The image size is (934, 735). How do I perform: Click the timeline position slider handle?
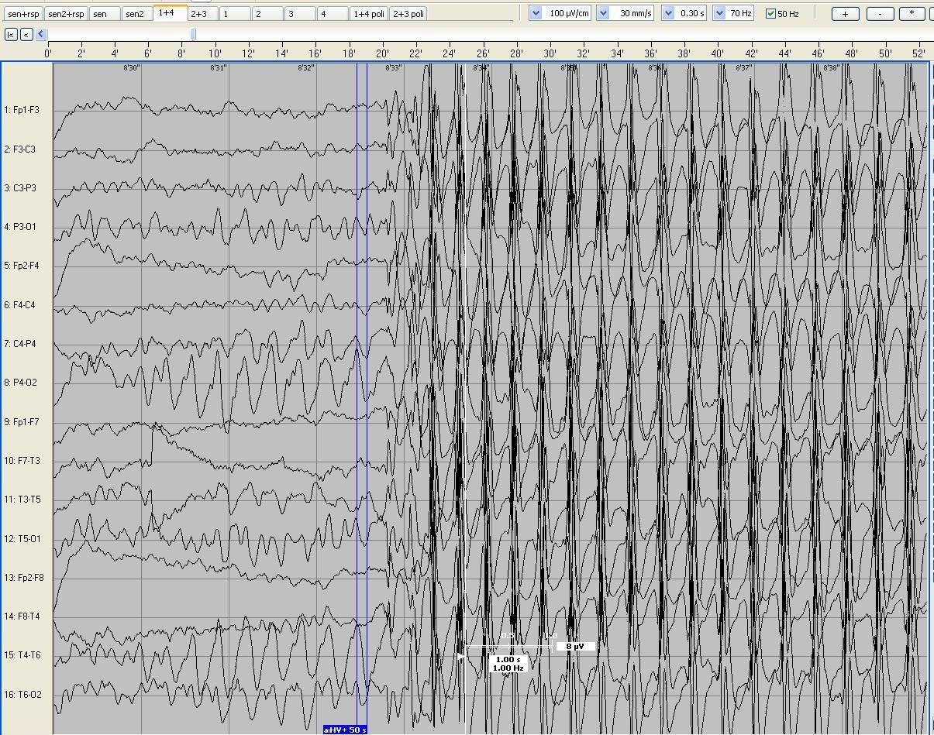click(194, 34)
